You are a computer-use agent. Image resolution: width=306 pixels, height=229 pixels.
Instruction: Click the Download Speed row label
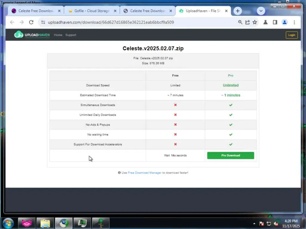pos(98,85)
